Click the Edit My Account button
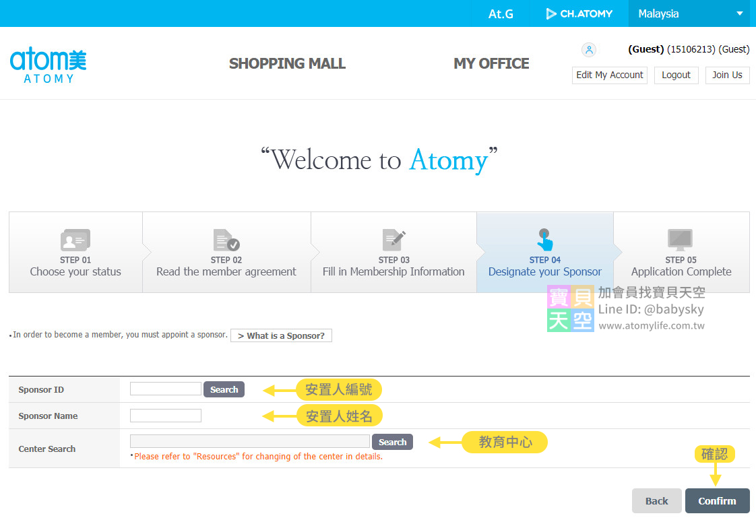 click(609, 75)
